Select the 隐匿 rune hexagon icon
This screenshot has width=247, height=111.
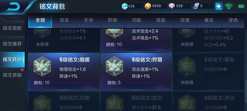[42, 67]
